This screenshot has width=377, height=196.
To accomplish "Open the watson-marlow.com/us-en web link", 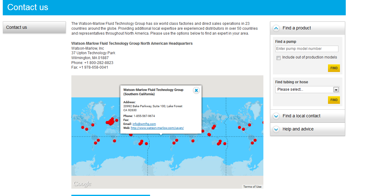I will tap(157, 128).
